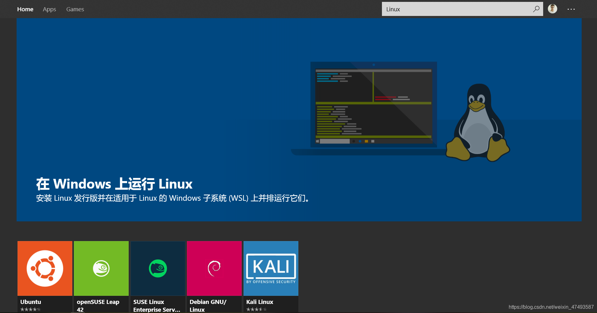The image size is (597, 313).
Task: Open the Kali Linux tile icon
Action: click(271, 268)
